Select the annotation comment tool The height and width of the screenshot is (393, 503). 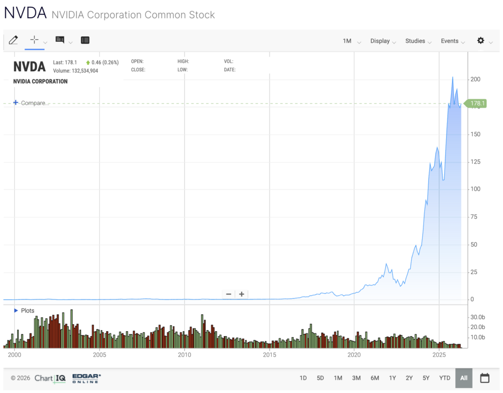point(59,40)
